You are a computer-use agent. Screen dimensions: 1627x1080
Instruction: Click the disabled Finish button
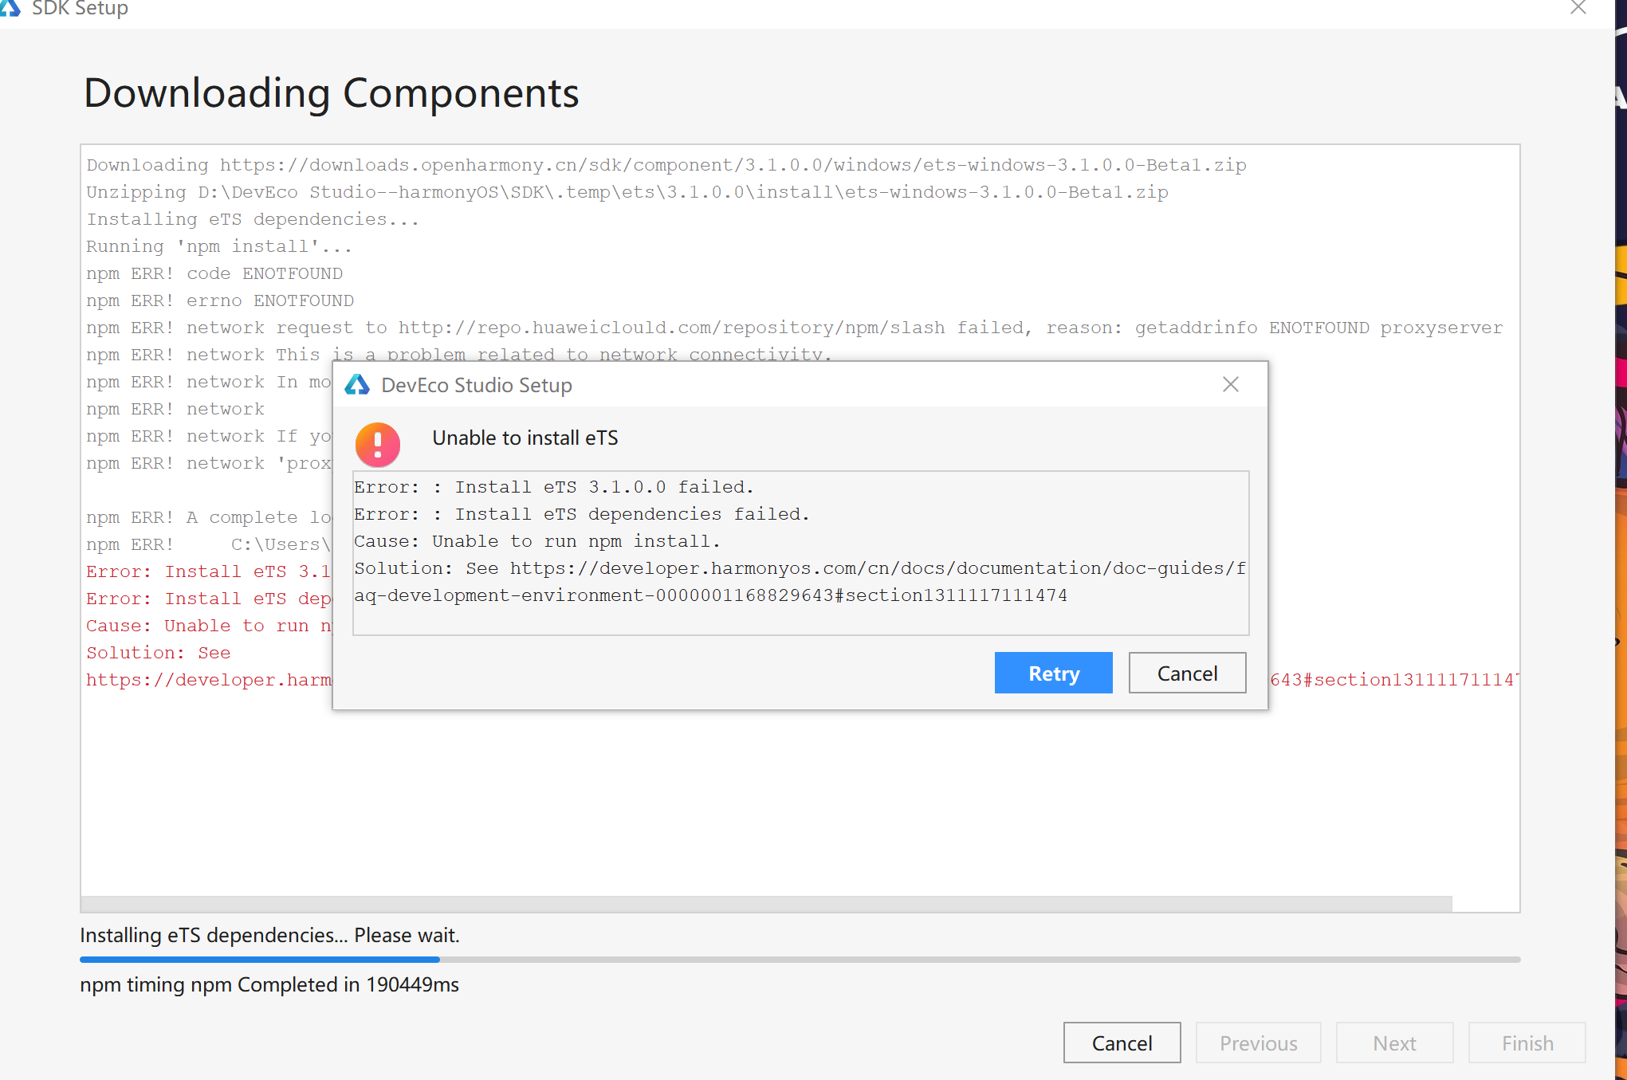tap(1527, 1043)
